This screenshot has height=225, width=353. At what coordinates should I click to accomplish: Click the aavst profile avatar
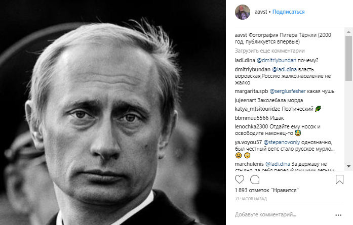click(244, 11)
